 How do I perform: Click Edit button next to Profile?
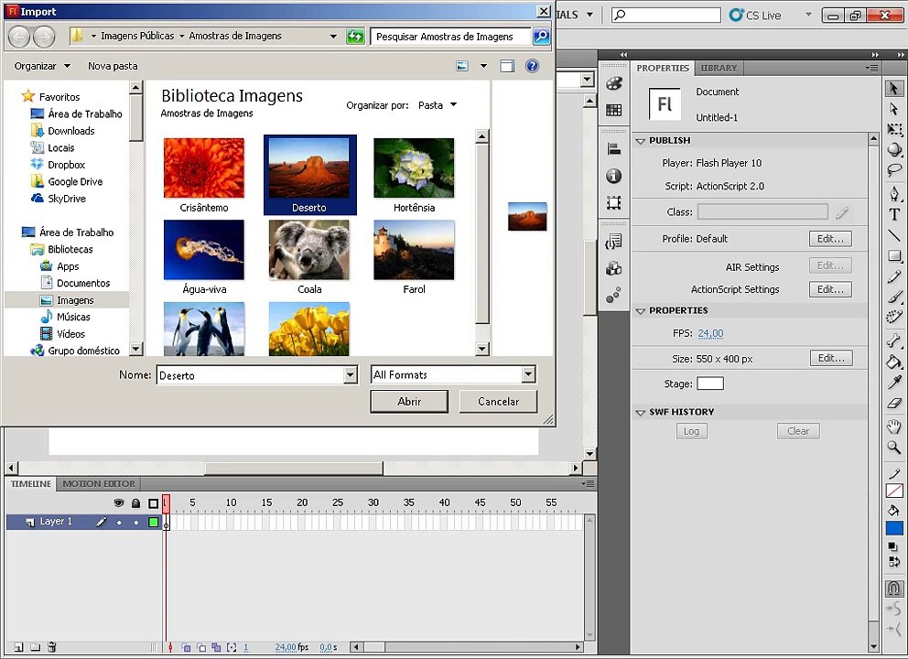coord(830,239)
